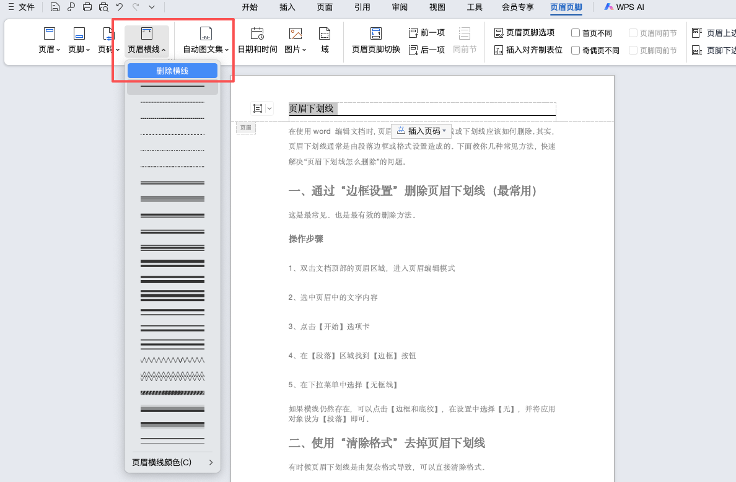Select 后一项 to jump to next item

(x=429, y=50)
